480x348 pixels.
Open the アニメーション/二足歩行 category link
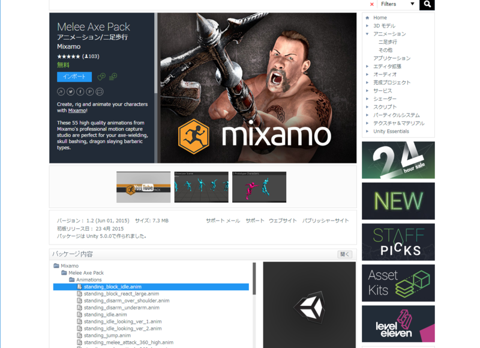coord(92,37)
